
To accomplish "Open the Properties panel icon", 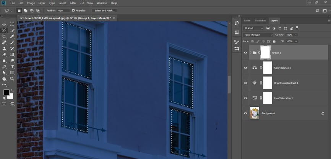I will coord(237,32).
